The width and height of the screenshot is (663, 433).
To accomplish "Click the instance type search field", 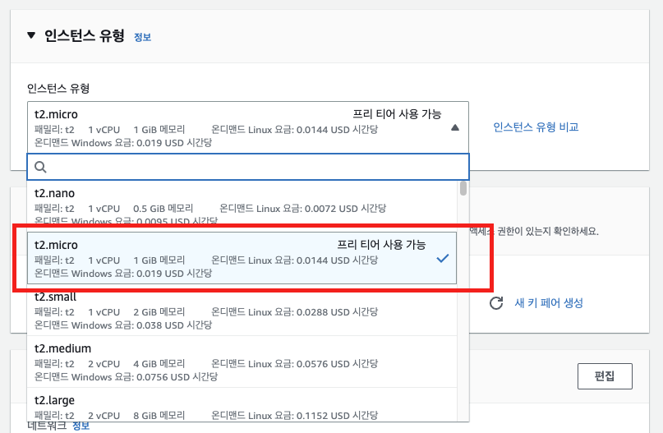I will (248, 167).
